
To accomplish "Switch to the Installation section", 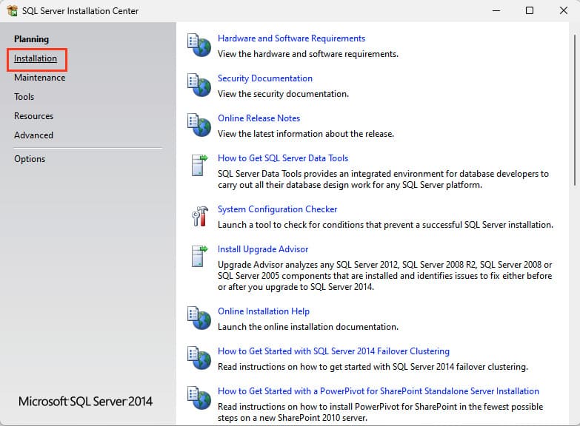I will (x=36, y=58).
